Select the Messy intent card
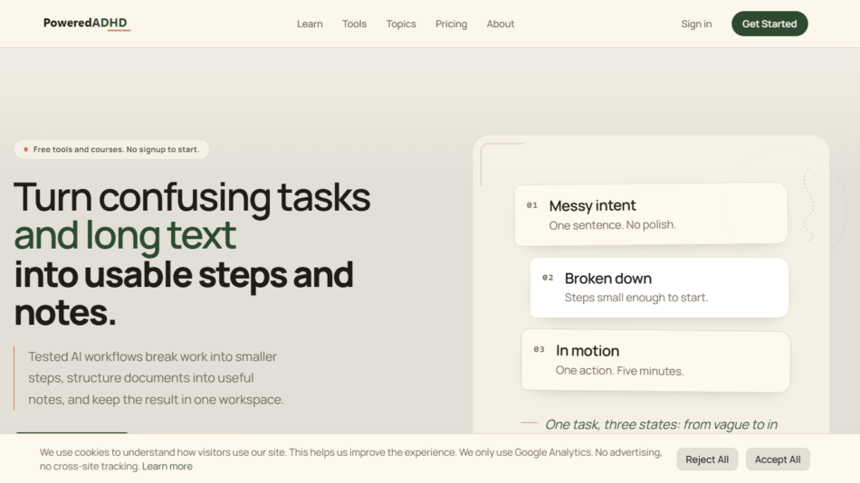This screenshot has width=860, height=483. click(651, 213)
